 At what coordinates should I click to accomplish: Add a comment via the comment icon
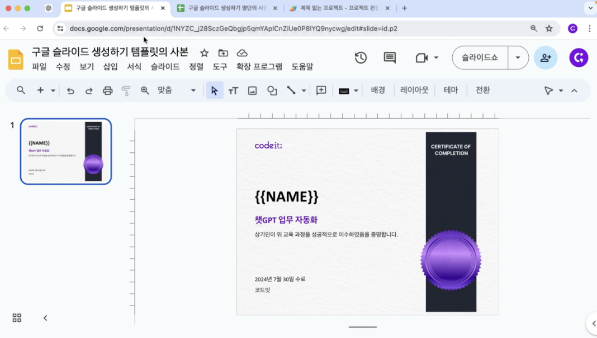click(x=389, y=57)
